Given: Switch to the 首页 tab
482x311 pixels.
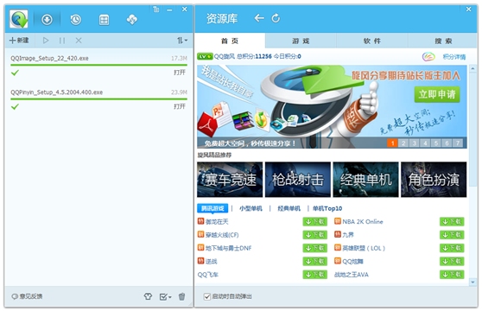Looking at the screenshot, I should coord(230,41).
